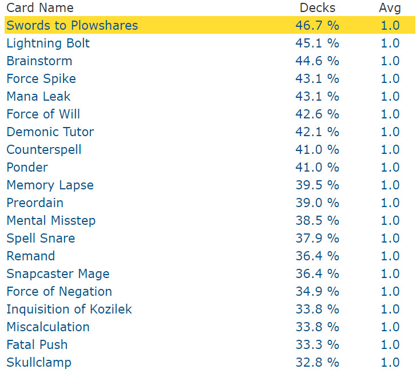Open the Mental Misstep card
This screenshot has height=373, width=420.
(51, 220)
